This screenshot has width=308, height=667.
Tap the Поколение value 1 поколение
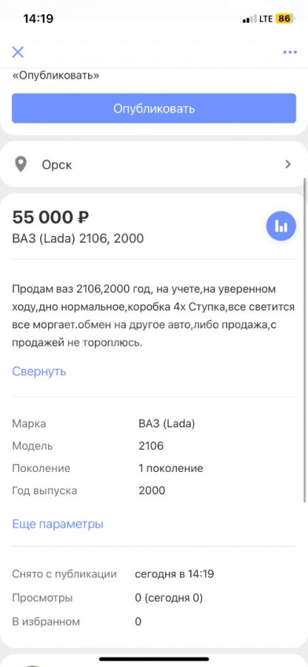(x=171, y=468)
